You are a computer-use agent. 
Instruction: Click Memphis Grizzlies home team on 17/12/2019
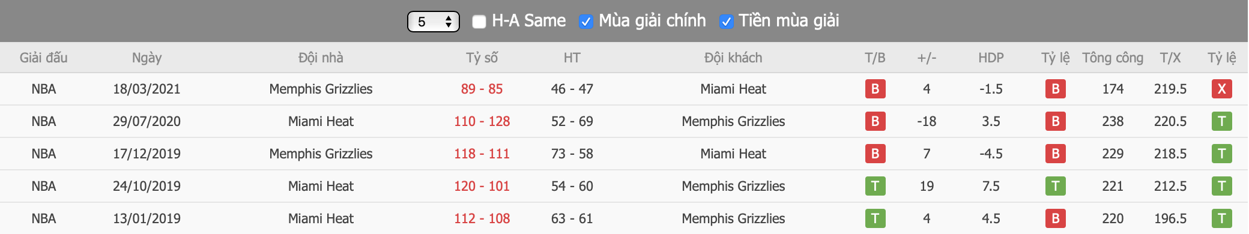click(321, 154)
